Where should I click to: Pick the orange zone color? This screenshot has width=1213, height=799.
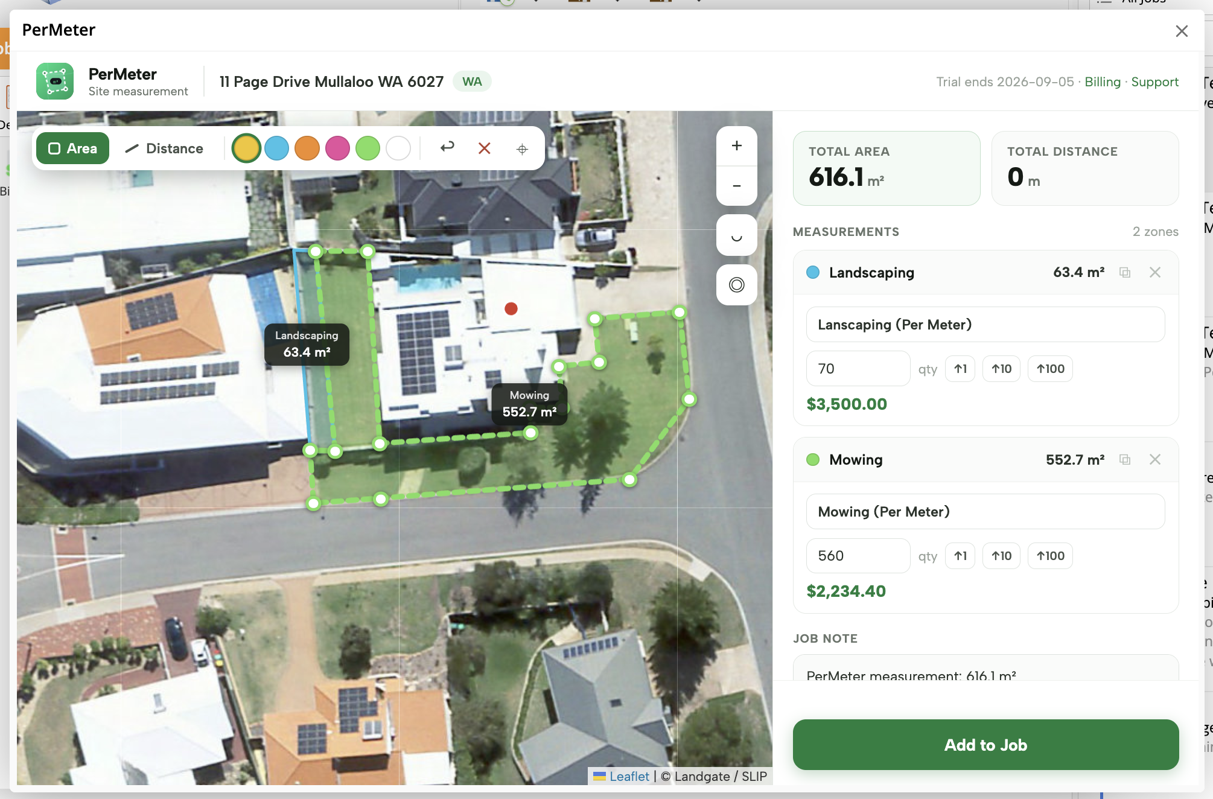click(307, 148)
